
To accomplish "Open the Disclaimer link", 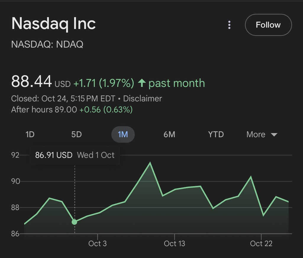I will click(142, 98).
